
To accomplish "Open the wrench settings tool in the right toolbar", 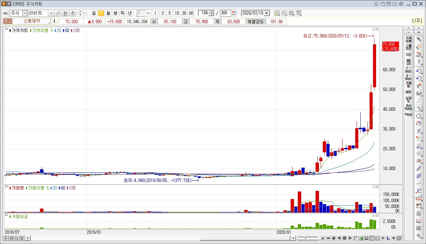I will coord(419,236).
